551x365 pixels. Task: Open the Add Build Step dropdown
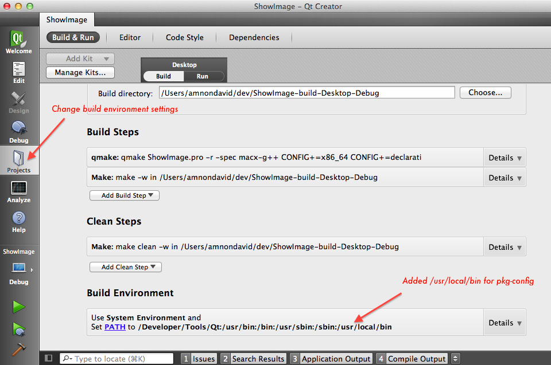[x=125, y=195]
